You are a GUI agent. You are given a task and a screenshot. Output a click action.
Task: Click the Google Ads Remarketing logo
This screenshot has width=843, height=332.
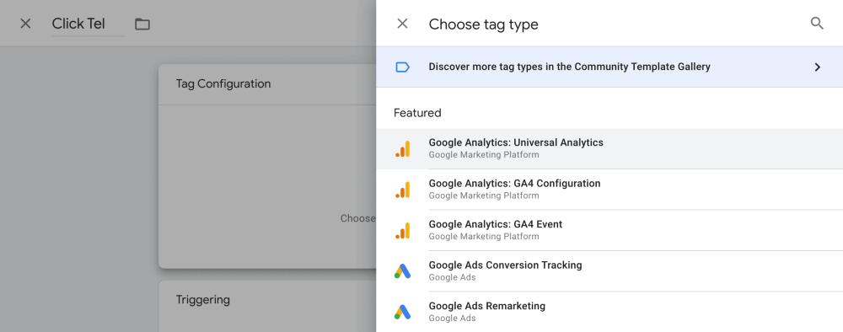click(403, 312)
